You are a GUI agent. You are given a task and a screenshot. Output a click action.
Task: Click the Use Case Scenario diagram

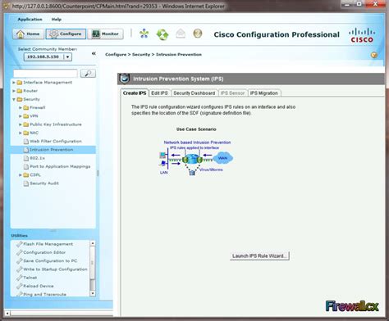tap(196, 158)
